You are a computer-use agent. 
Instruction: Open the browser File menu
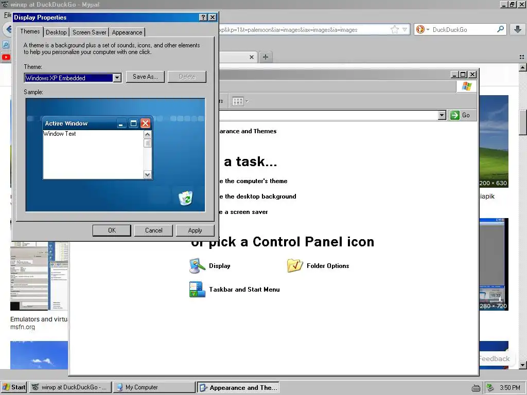[7, 15]
